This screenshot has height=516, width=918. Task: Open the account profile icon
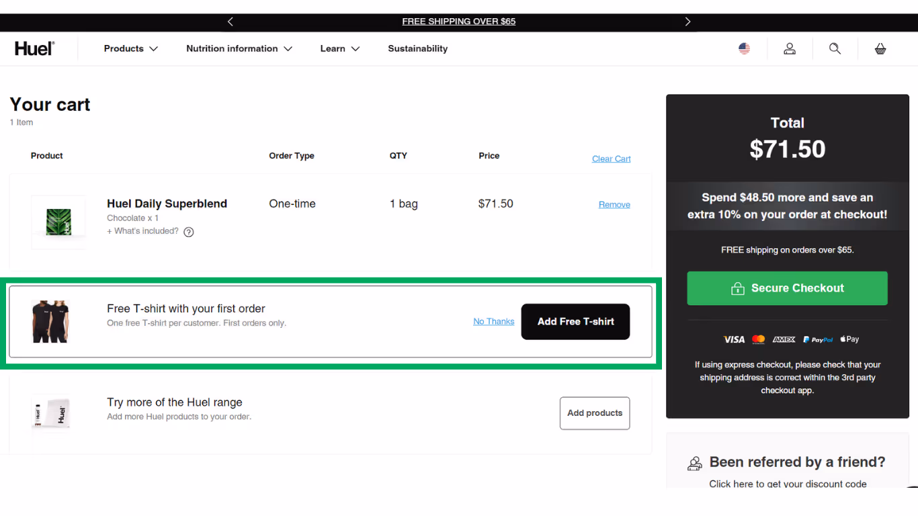[x=790, y=48]
